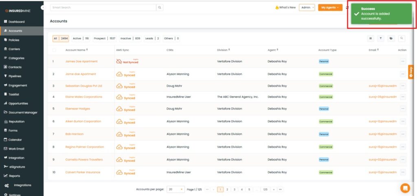The image size is (417, 196).
Task: Click the Smart Search magnifier icon
Action: click(x=160, y=7)
